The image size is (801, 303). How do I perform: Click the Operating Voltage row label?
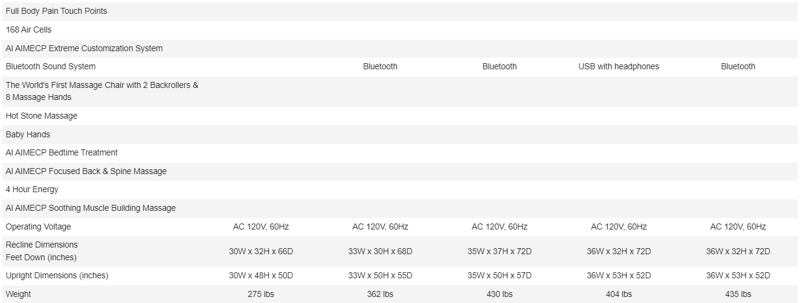pos(38,226)
